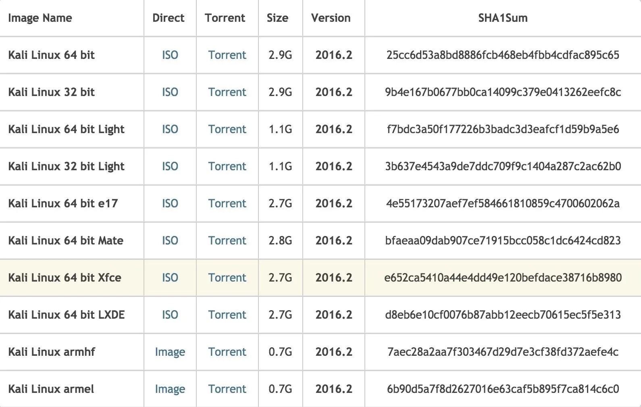Image resolution: width=641 pixels, height=407 pixels.
Task: Open the Kali Linux armel Torrent link
Action: click(x=227, y=389)
